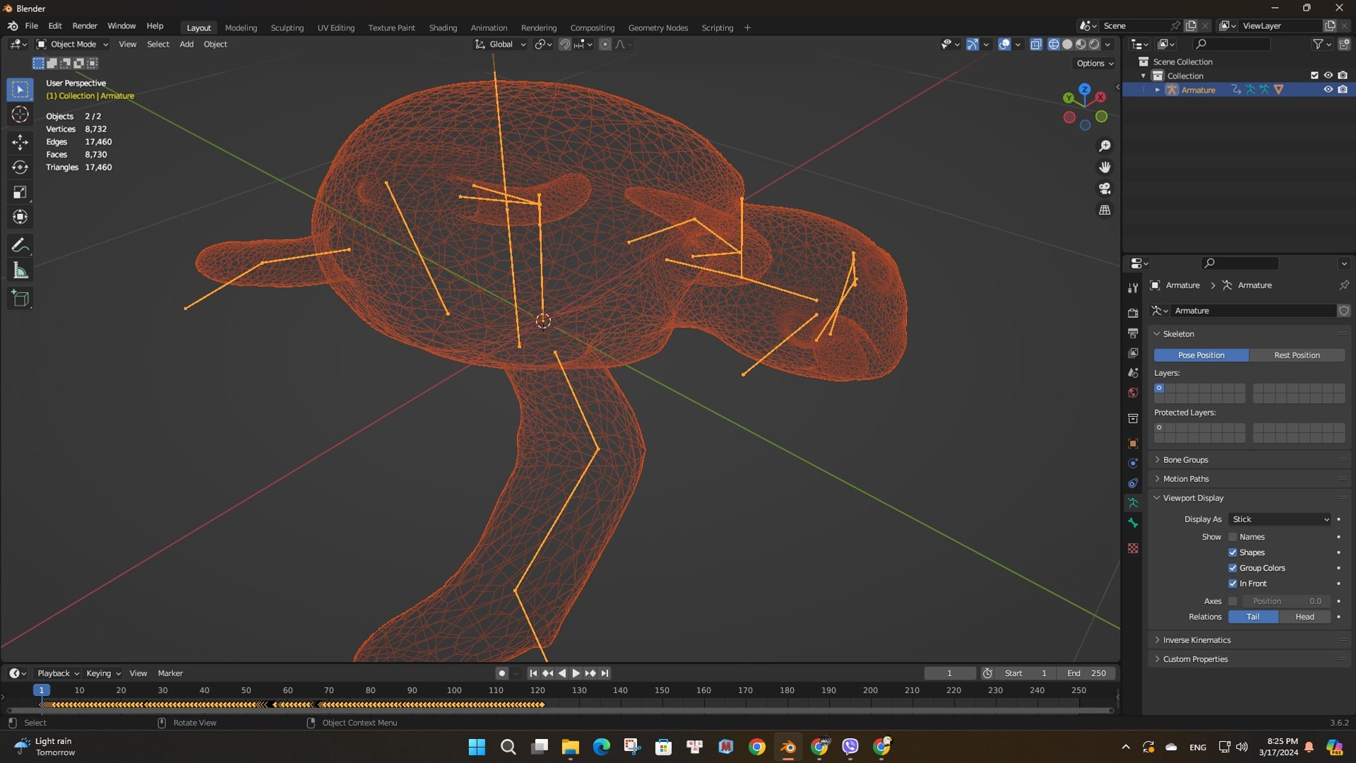Viewport: 1356px width, 763px height.
Task: Pick the Rotate tool
Action: click(20, 167)
